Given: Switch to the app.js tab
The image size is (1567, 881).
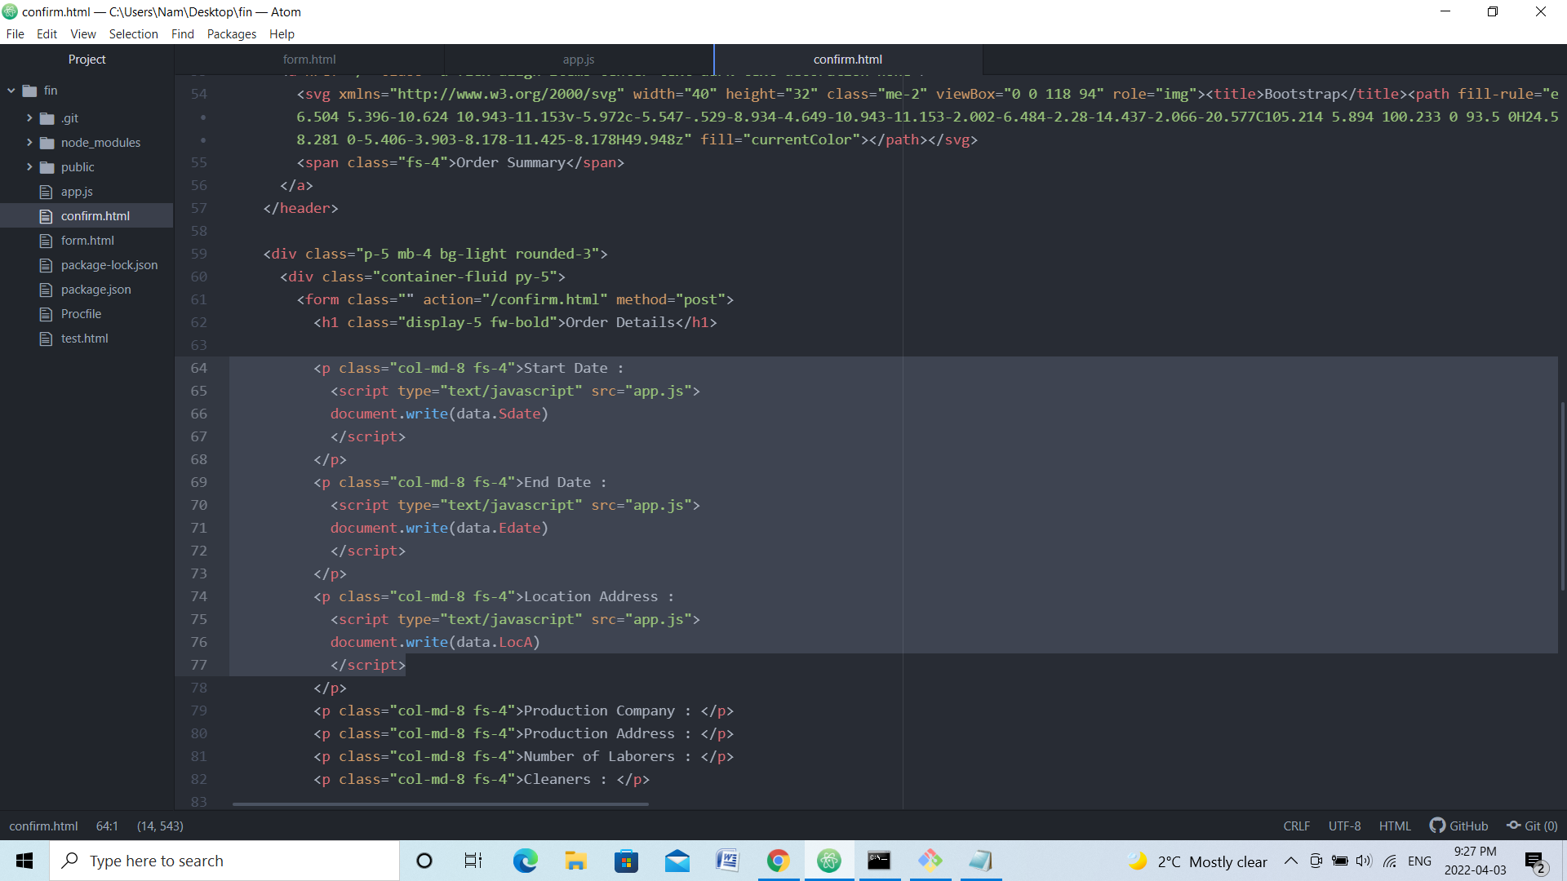Looking at the screenshot, I should 579,60.
